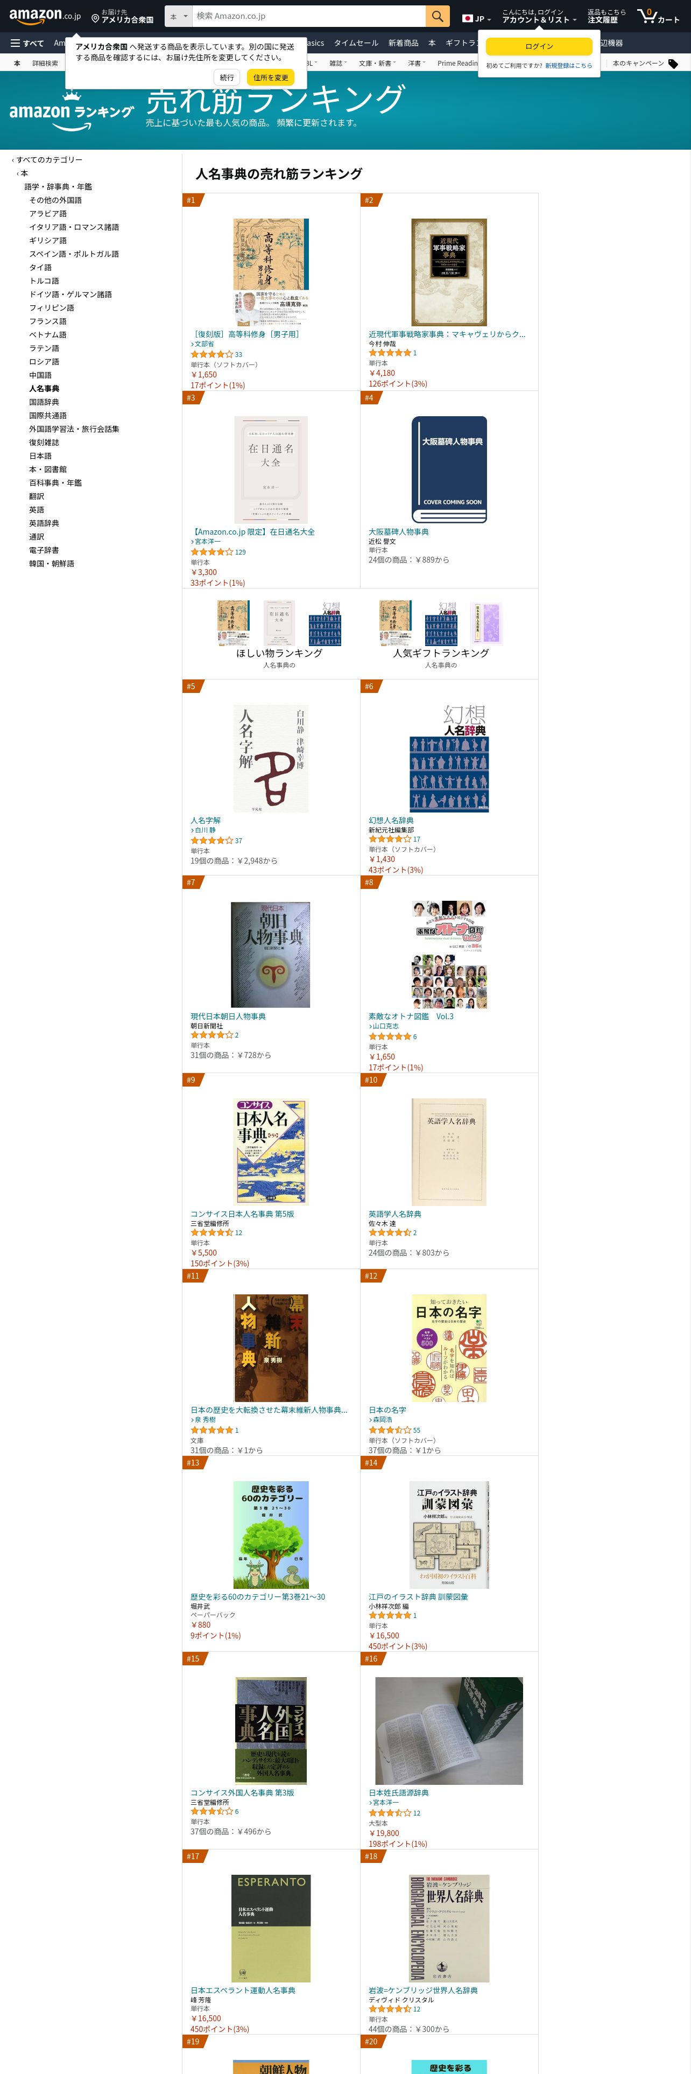Viewport: 691px width, 2074px height.
Task: Open 大阪墓碑人物事典 book cover thumbnail
Action: point(449,470)
